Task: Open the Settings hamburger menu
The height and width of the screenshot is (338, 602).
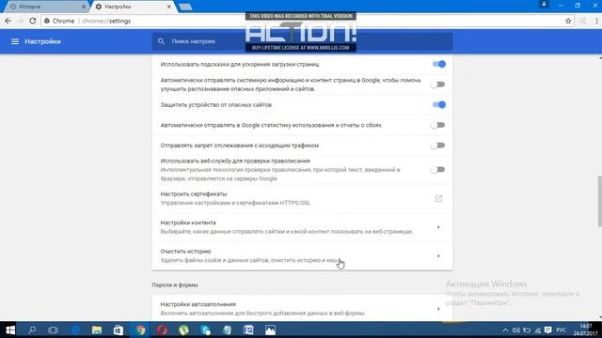Action: pyautogui.click(x=15, y=41)
